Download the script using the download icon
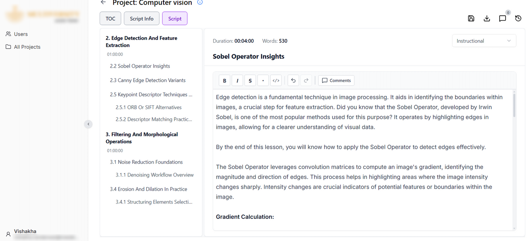Image resolution: width=529 pixels, height=241 pixels. 487,18
